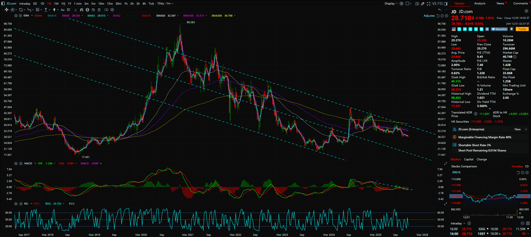531x237 pixels.
Task: Click the price alert bell icon
Action: pyautogui.click(x=512, y=29)
